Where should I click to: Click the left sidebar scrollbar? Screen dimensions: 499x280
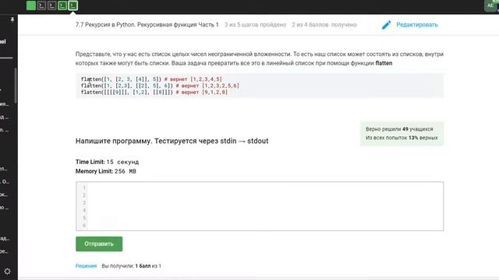16,86
